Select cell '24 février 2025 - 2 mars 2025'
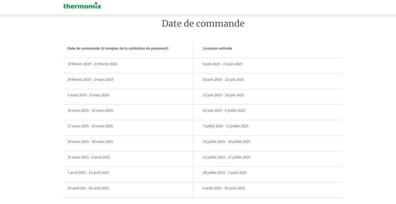Screen dimensions: 396x204 coord(90,80)
